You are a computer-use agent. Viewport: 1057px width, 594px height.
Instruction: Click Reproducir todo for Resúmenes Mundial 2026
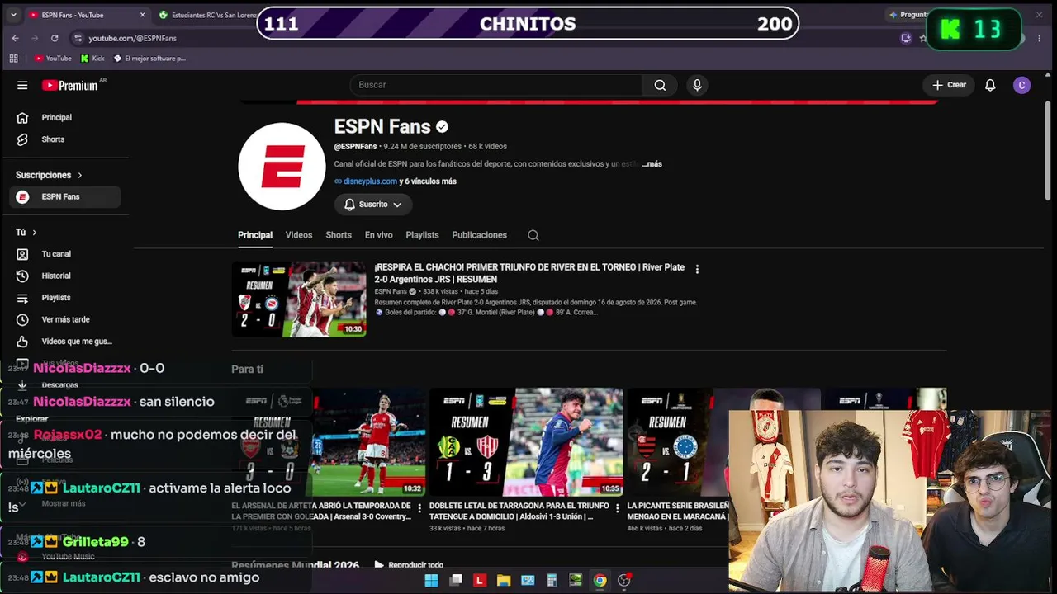(x=409, y=565)
